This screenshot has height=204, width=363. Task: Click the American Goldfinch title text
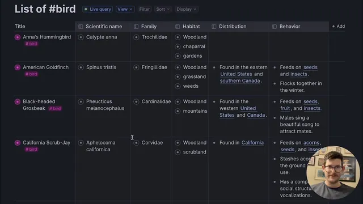tap(45, 67)
